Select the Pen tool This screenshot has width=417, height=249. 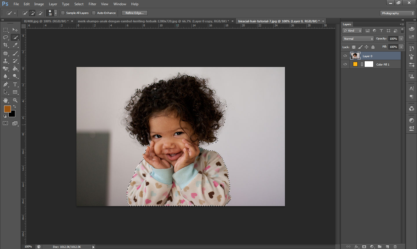tap(6, 84)
